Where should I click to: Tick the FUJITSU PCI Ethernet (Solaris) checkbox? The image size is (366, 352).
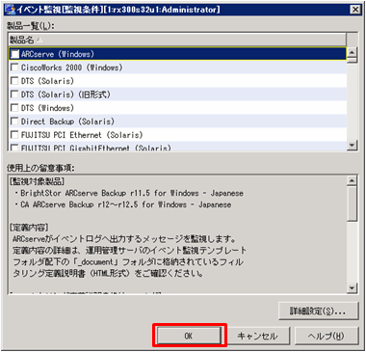tap(14, 135)
